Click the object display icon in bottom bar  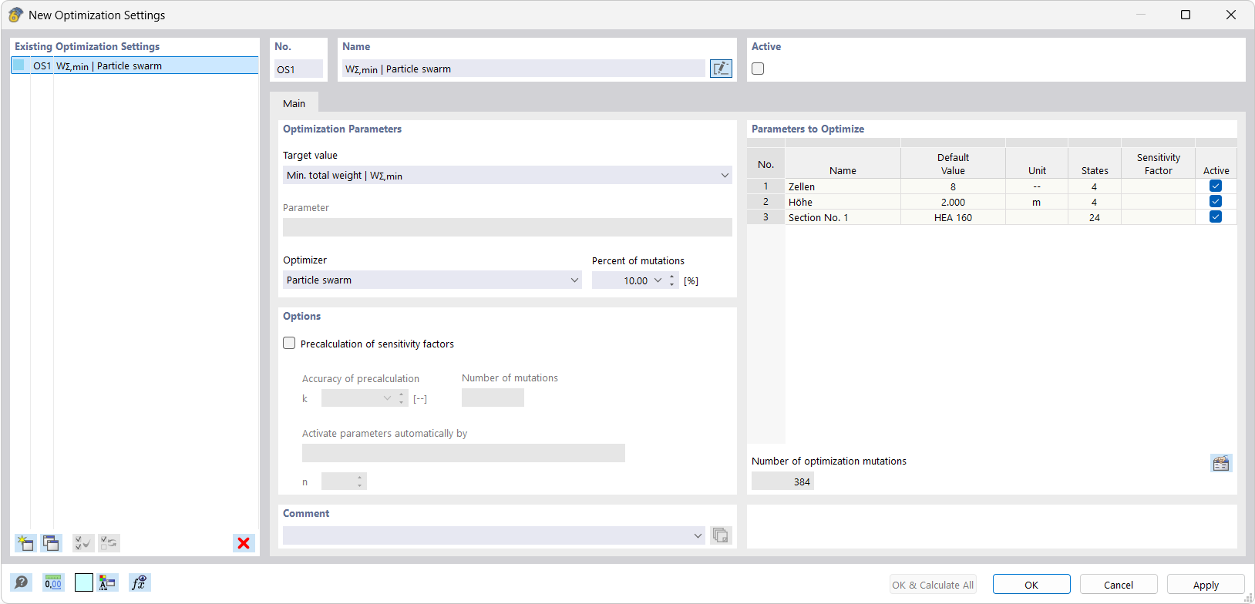tap(107, 582)
